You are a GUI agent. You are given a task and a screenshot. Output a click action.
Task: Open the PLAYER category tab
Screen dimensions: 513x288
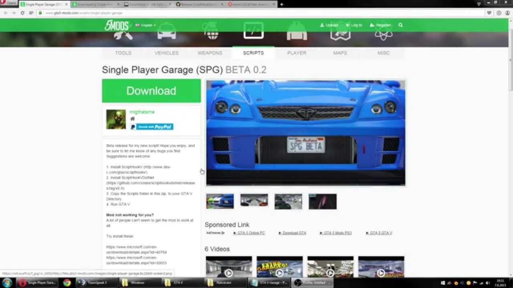point(297,53)
